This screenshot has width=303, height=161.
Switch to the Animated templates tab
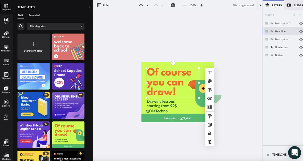[34, 15]
